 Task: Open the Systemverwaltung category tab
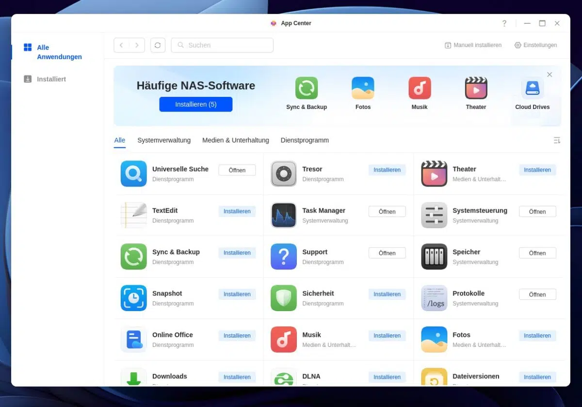tap(164, 140)
